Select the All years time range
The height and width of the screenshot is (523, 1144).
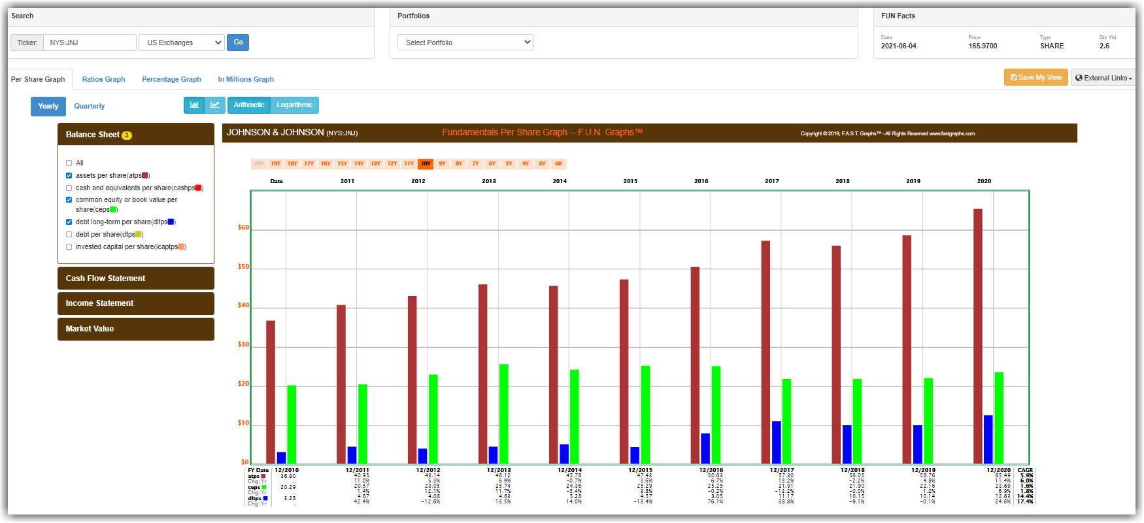(558, 164)
